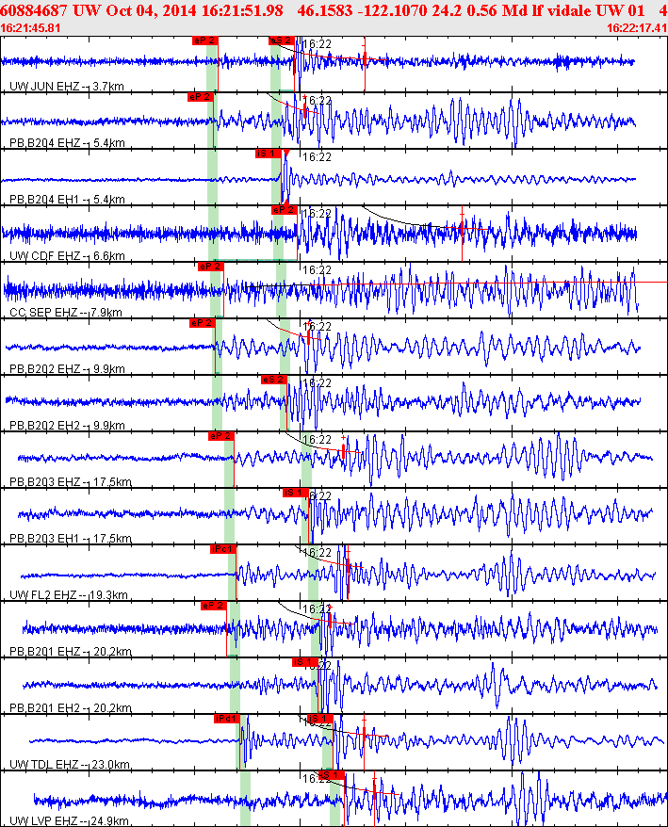Click the 'UW FL2 EHZ -- 19.3km' station label
668x827 pixels.
(x=69, y=594)
